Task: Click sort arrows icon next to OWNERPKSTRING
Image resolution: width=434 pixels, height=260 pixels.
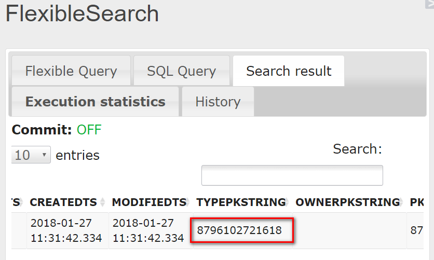Action: point(401,202)
